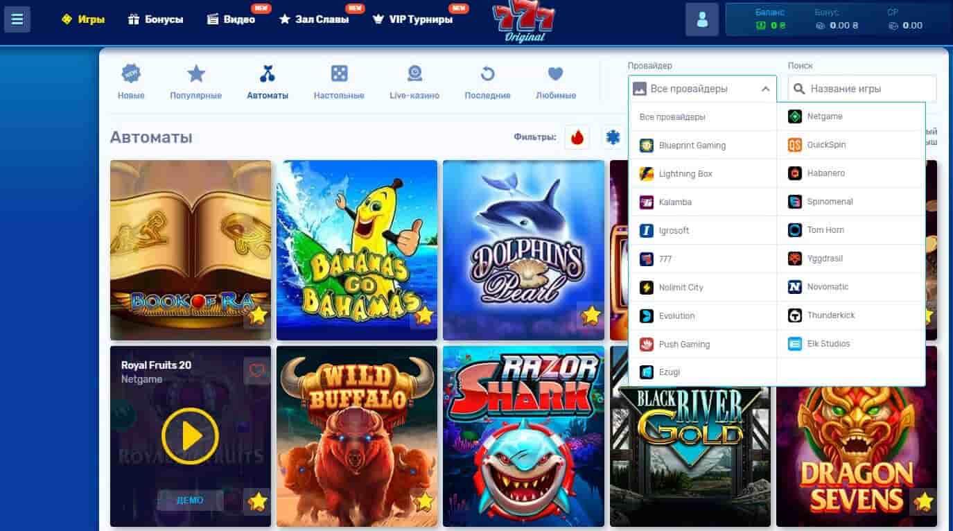Select Yggdrasil provider

pyautogui.click(x=851, y=259)
